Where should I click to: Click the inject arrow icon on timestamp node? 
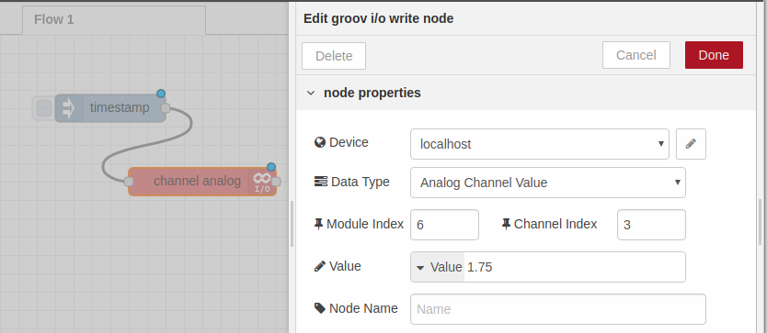pos(68,108)
